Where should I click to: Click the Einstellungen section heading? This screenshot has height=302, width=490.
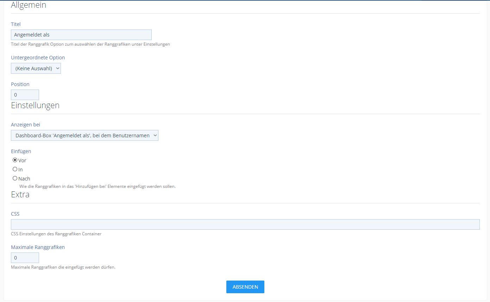point(35,105)
